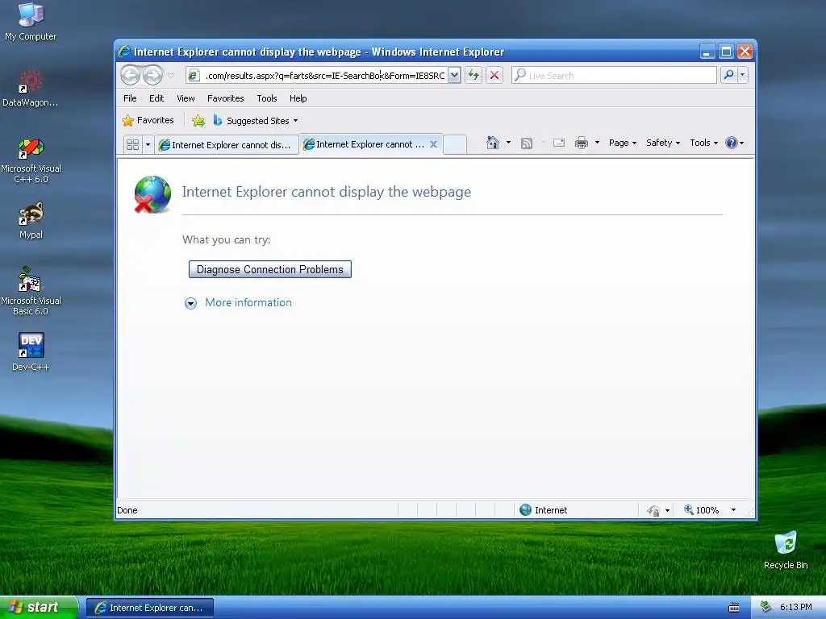Open the tab list dropdown arrow
Image resolution: width=826 pixels, height=619 pixels.
coord(148,144)
